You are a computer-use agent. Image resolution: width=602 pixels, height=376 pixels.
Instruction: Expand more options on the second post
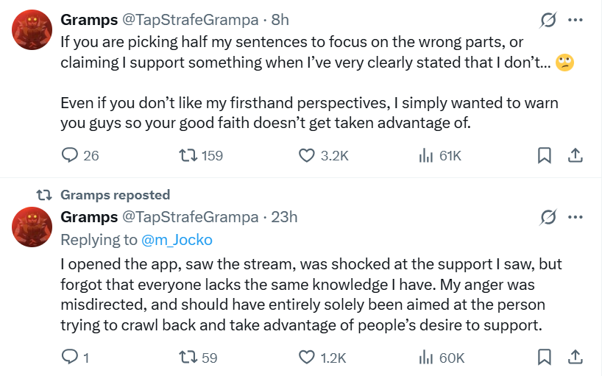pos(576,217)
